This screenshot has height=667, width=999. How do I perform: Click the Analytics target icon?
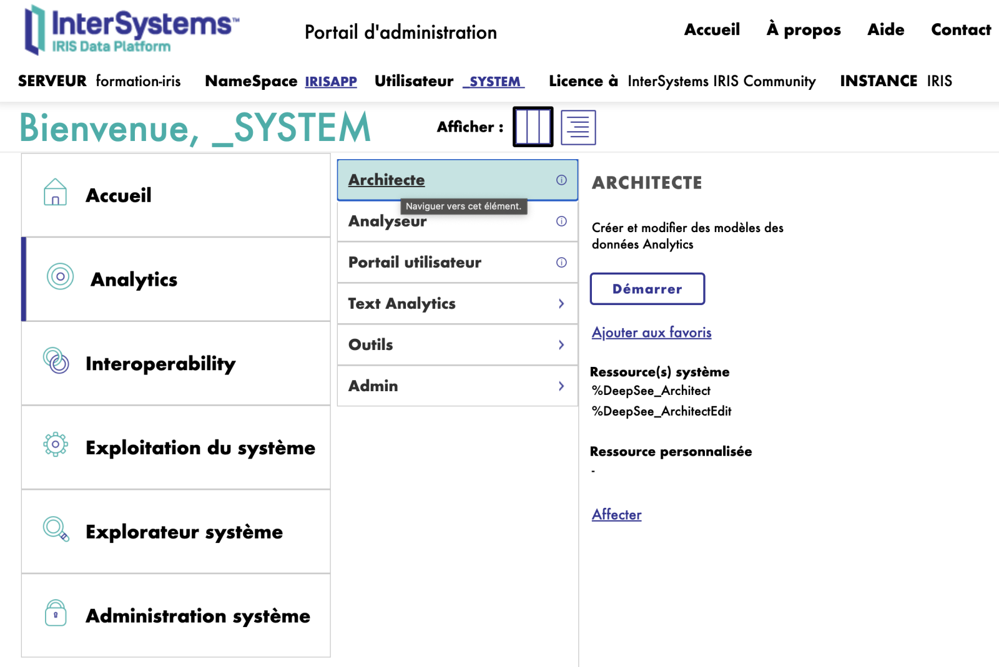(x=61, y=276)
